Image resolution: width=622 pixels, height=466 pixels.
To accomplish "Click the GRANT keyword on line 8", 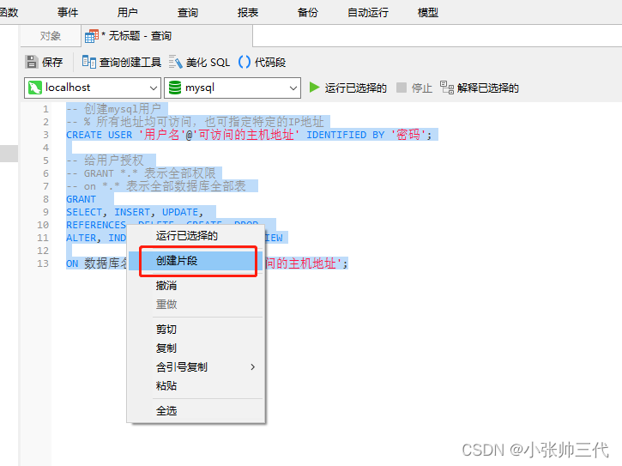I will click(81, 199).
